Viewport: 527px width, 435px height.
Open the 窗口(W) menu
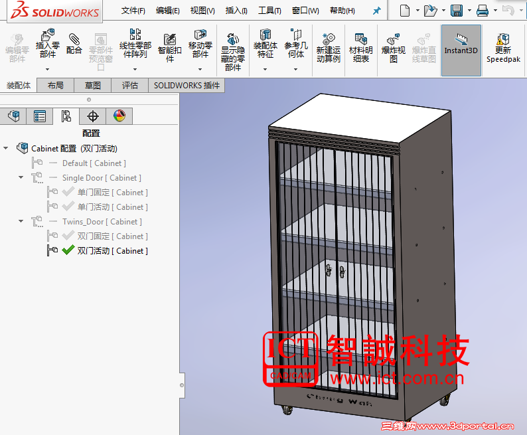coord(305,11)
